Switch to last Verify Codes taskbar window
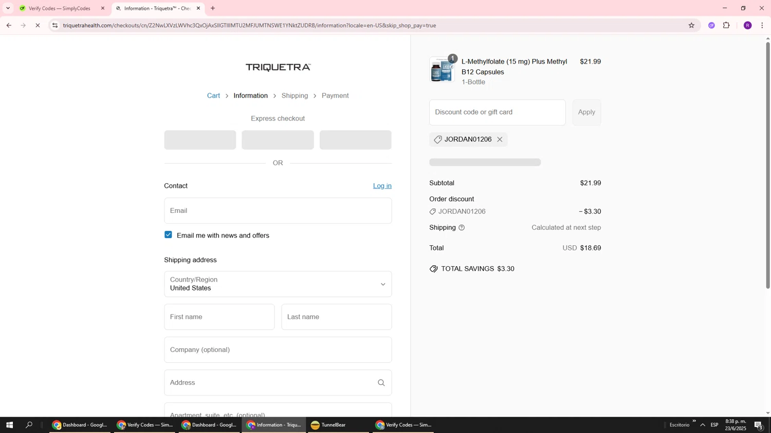Viewport: 771px width, 433px height. [403, 425]
